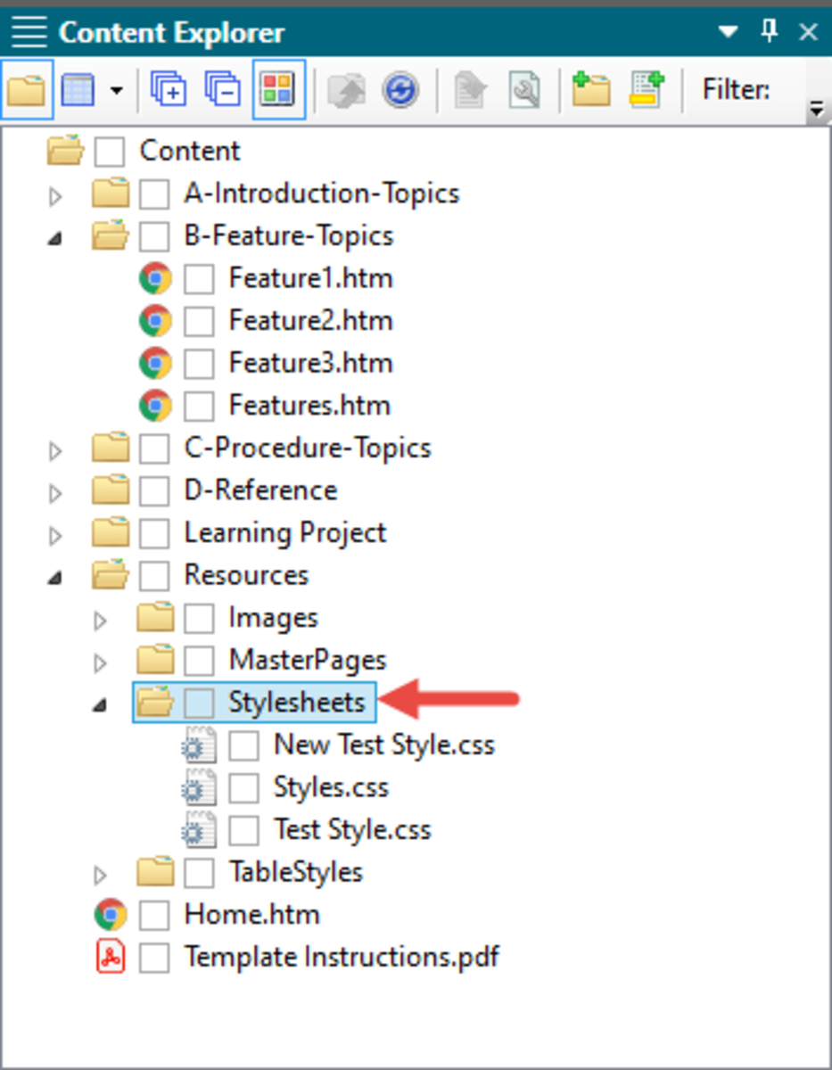
Task: Select New Test Style.css in the tree
Action: click(383, 745)
